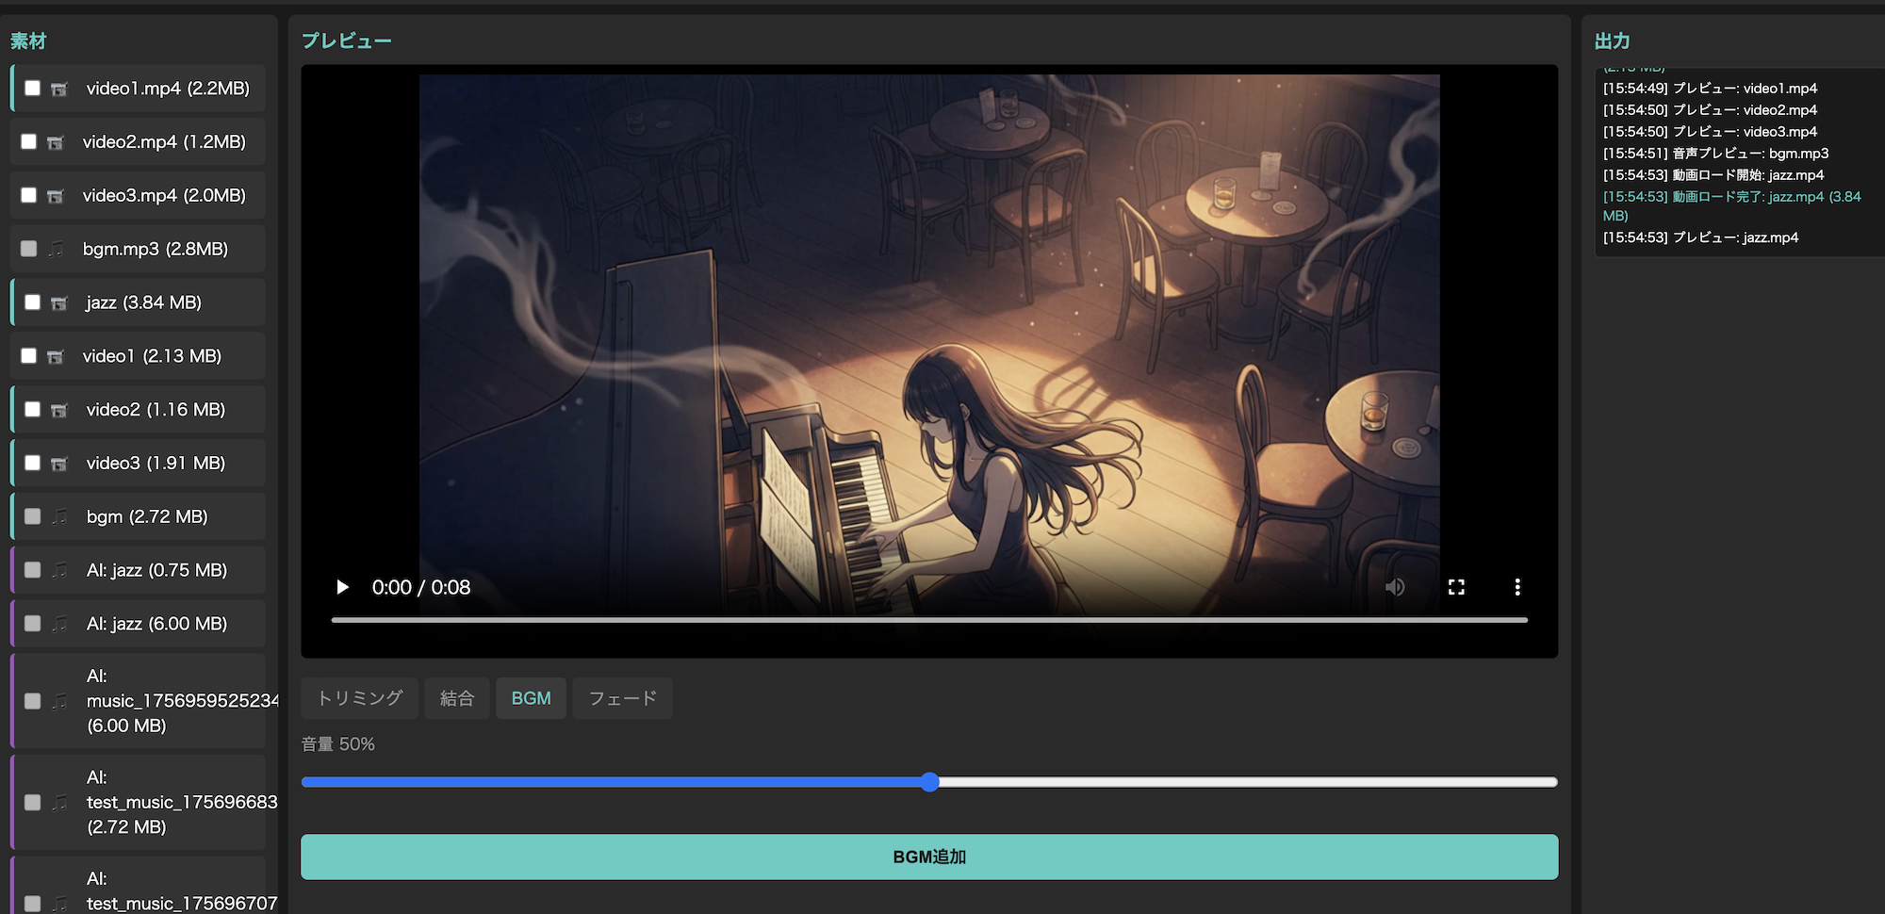Click log entry 動画ロード完了: jazz.mp4
The width and height of the screenshot is (1885, 914).
(x=1732, y=205)
